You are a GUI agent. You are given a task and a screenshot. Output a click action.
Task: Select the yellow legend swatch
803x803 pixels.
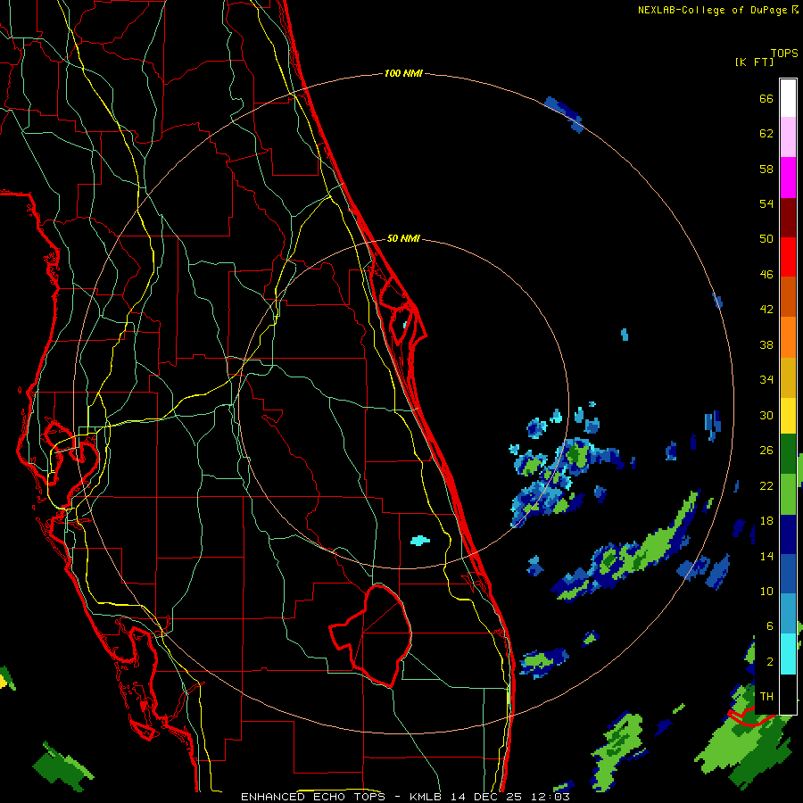click(x=788, y=416)
